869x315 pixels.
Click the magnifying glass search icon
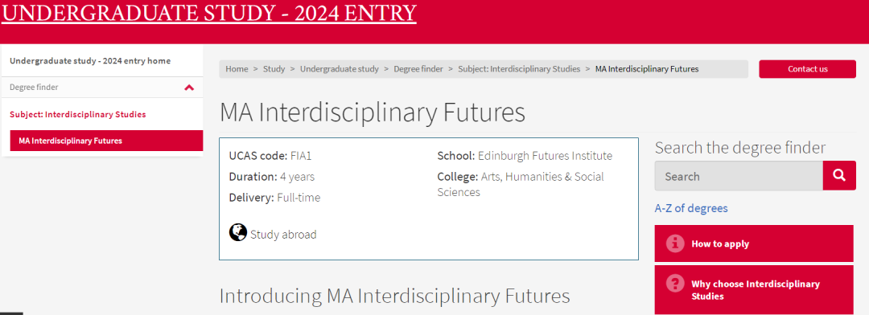839,175
